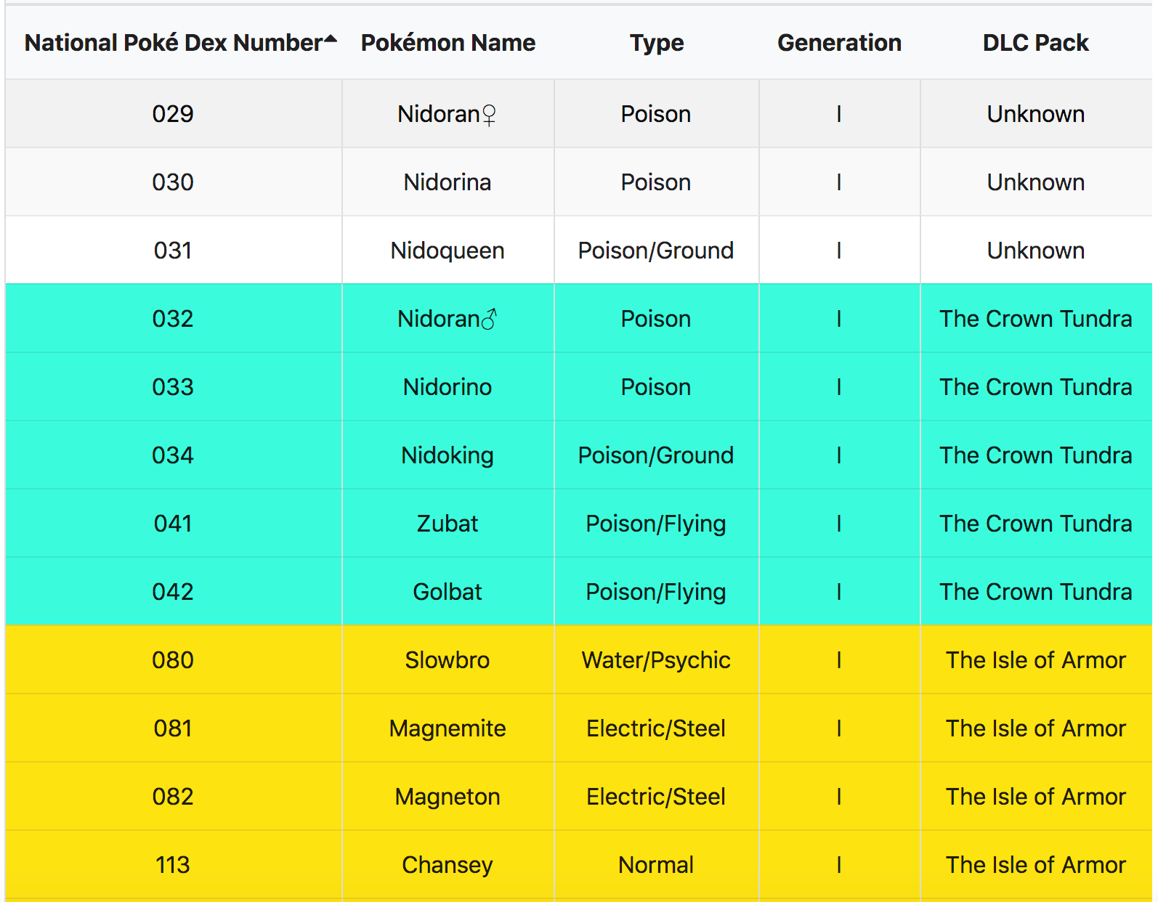Screen dimensions: 1158x902
Task: Select dex number cell 030
Action: click(173, 182)
